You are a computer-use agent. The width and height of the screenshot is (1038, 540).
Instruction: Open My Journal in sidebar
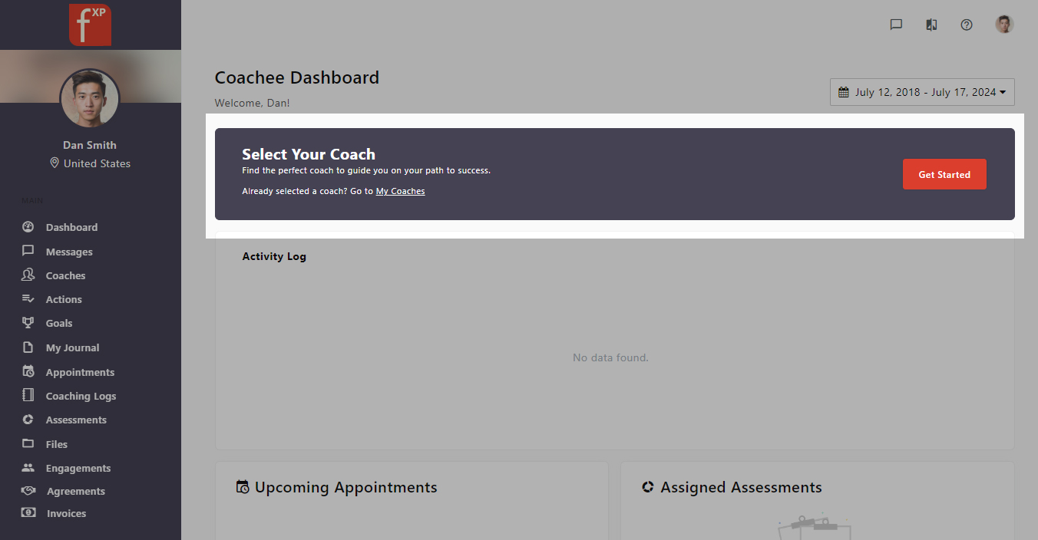72,347
